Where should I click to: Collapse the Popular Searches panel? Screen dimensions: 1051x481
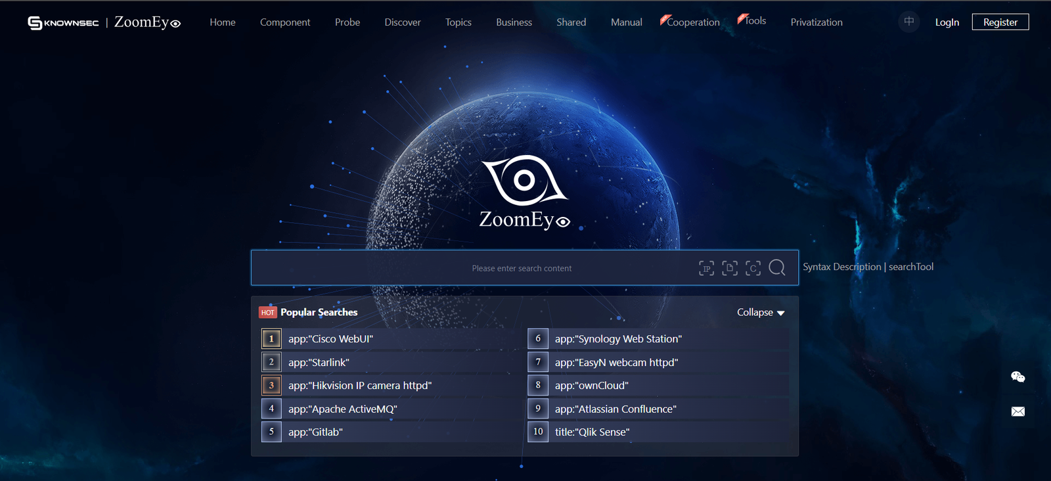761,313
